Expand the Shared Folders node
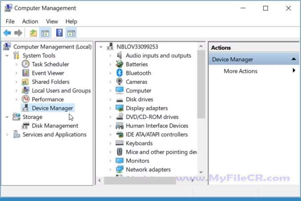 pyautogui.click(x=16, y=82)
